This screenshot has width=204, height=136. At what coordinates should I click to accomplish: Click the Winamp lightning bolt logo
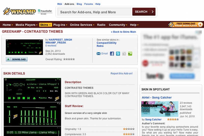coord(7,11)
